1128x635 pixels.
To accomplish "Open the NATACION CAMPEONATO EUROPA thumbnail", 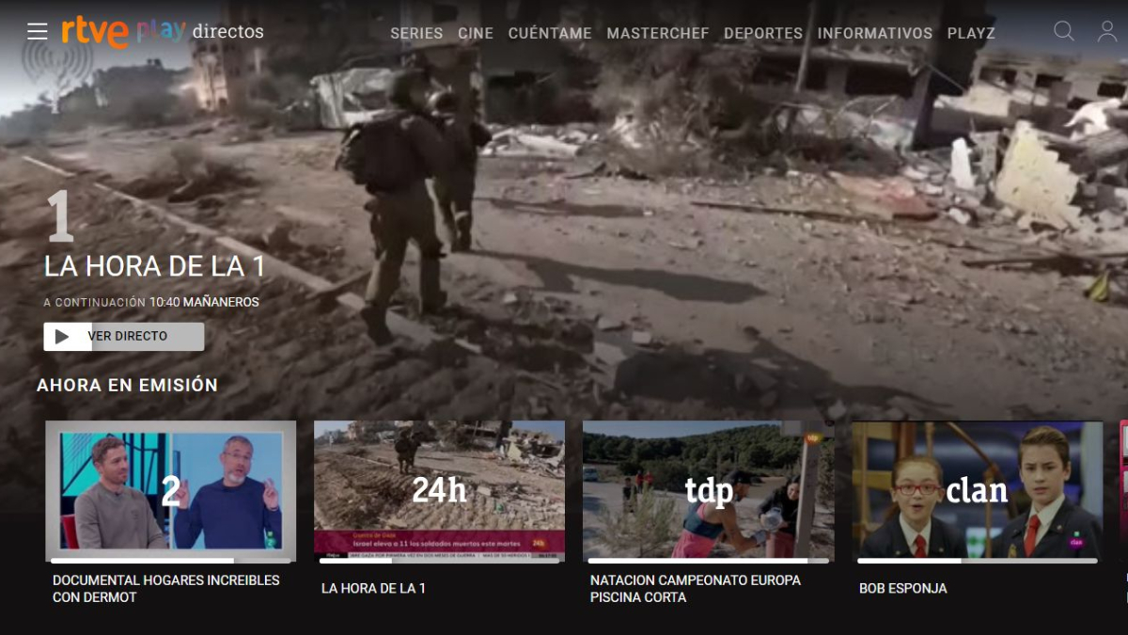I will (708, 490).
